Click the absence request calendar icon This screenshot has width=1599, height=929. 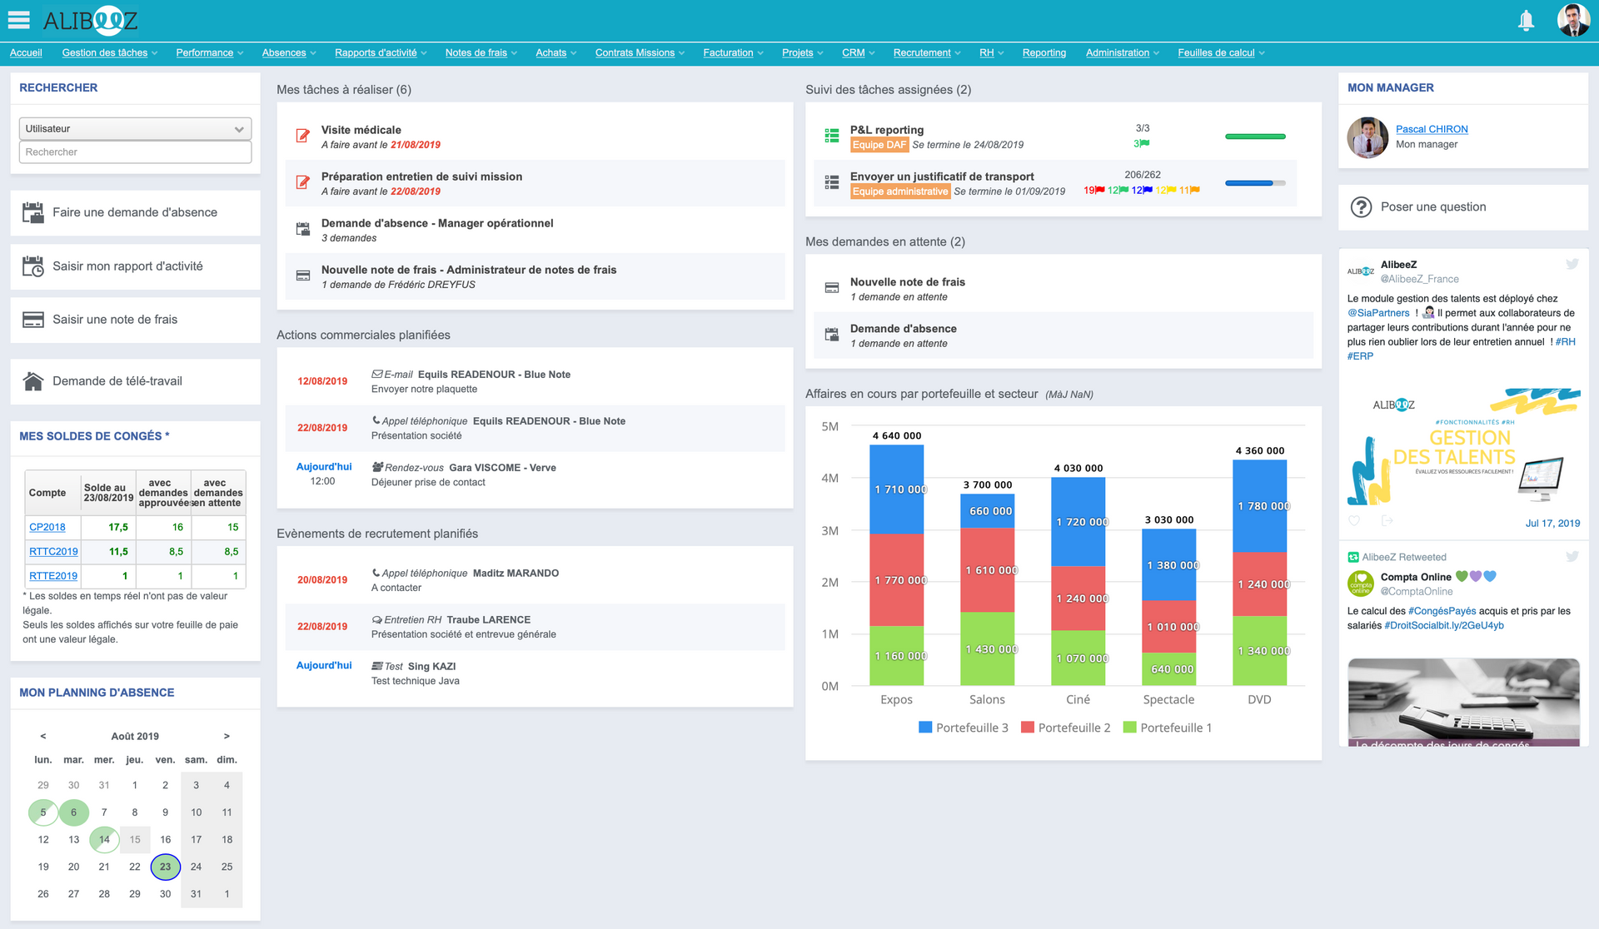click(32, 213)
